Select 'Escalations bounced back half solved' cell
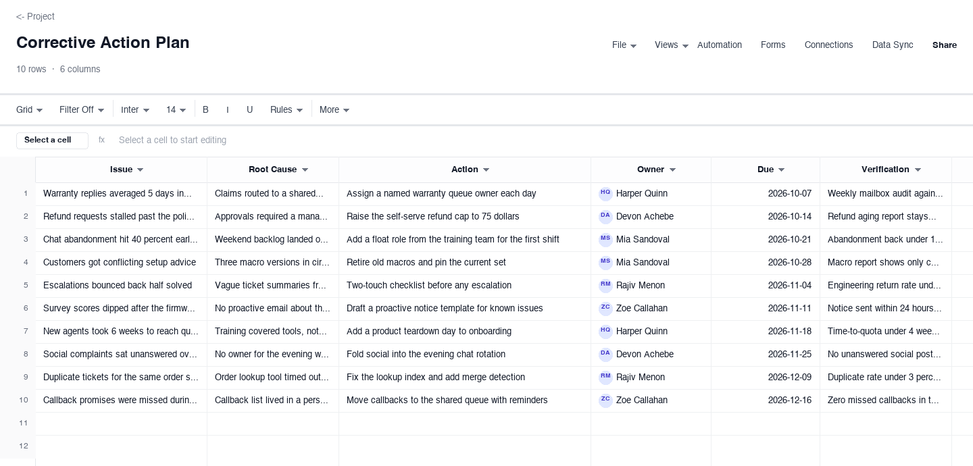Screen dimensions: 973x466 122,286
